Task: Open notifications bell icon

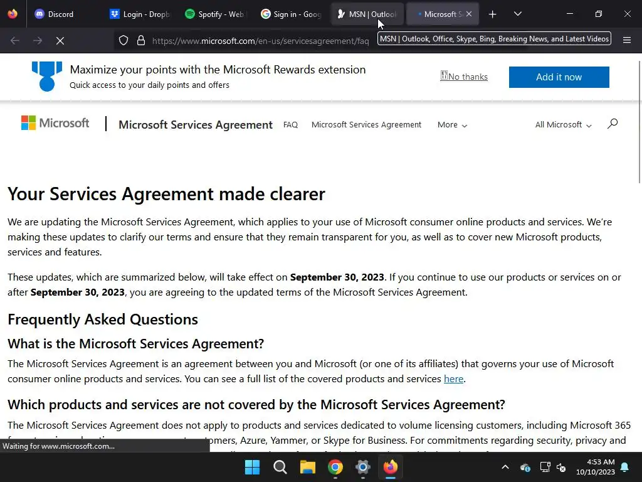Action: pos(625,467)
